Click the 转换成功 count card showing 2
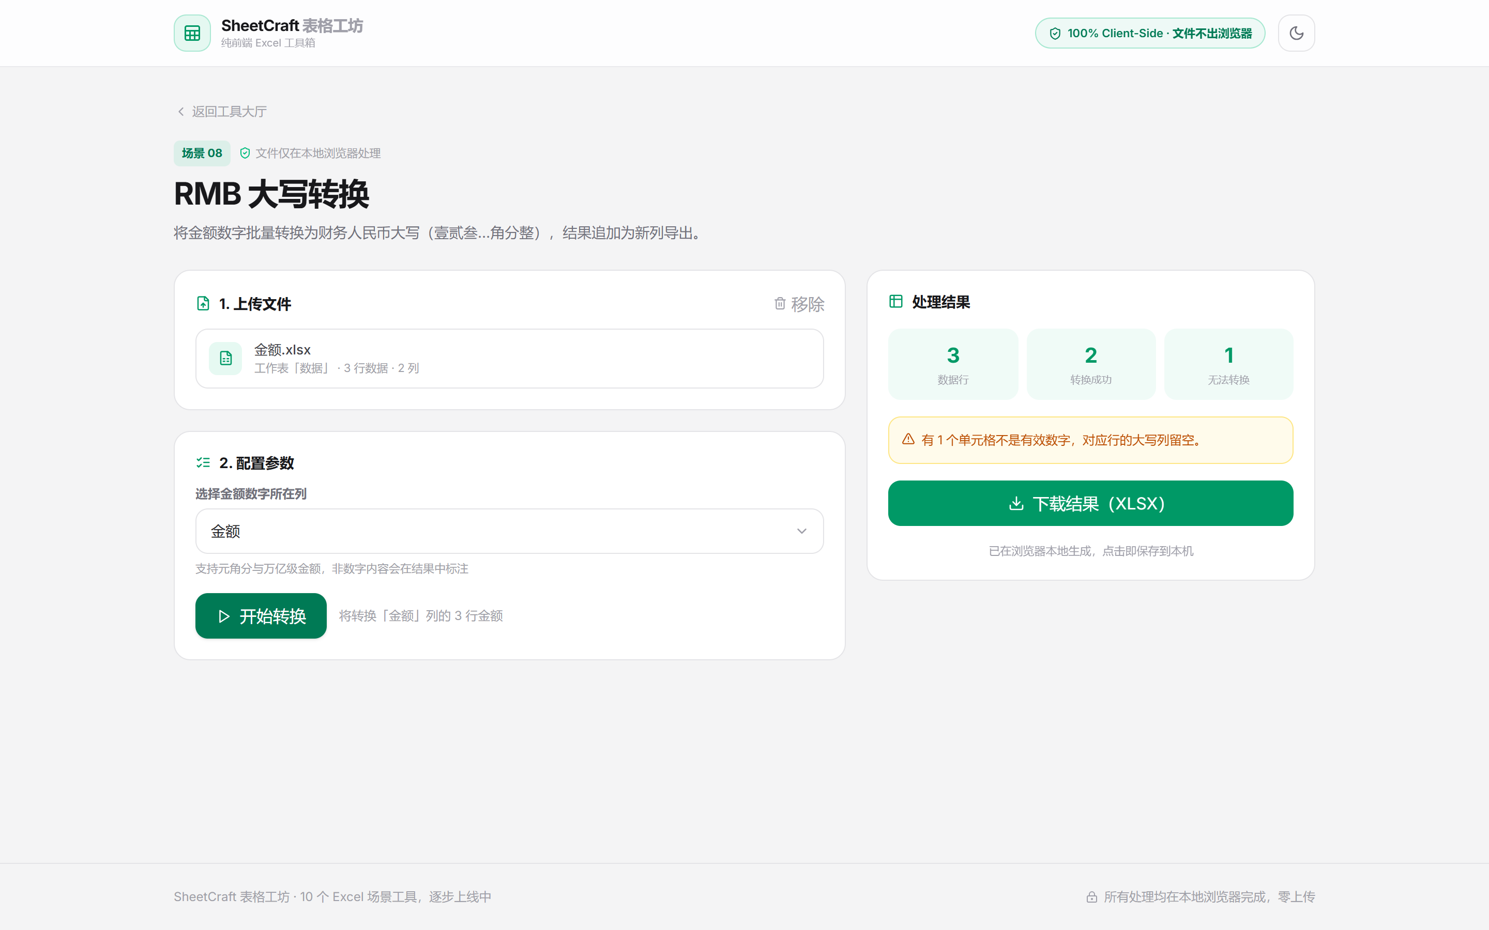The image size is (1489, 930). coord(1091,364)
